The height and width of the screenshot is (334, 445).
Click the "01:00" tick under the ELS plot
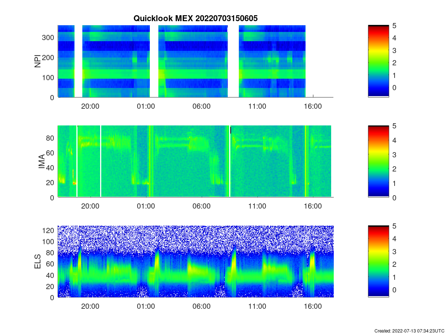[x=146, y=306]
